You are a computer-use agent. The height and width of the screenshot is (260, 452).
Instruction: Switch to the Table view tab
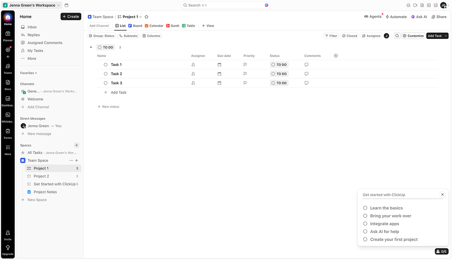tap(188, 26)
